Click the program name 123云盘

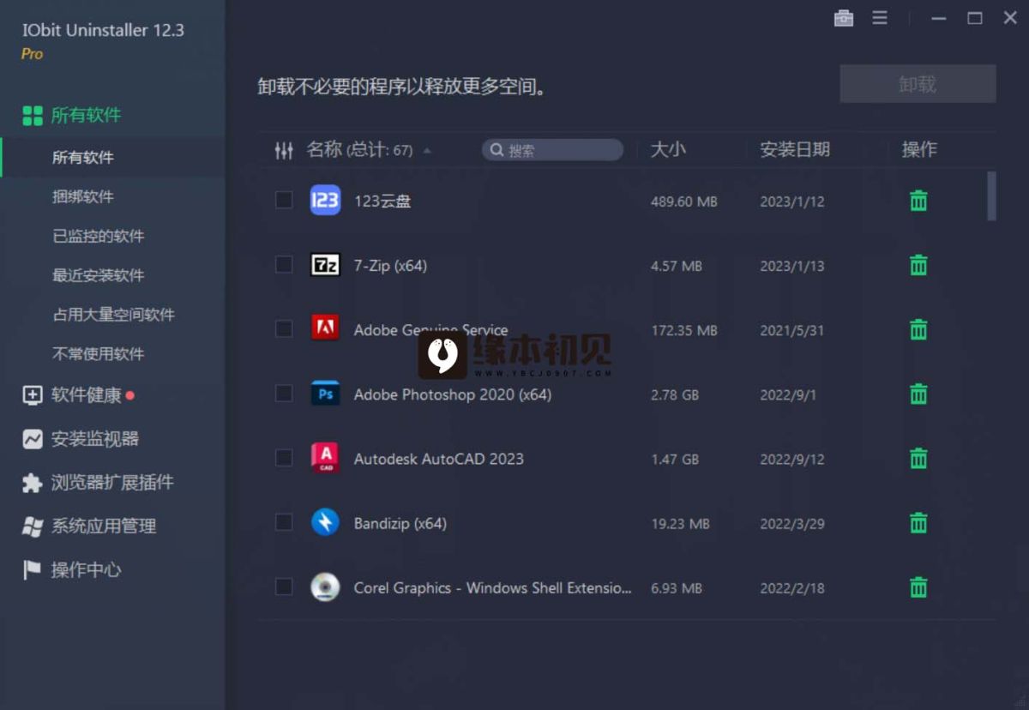[x=382, y=202]
